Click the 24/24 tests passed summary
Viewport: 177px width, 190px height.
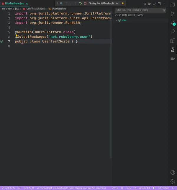click(x=129, y=15)
